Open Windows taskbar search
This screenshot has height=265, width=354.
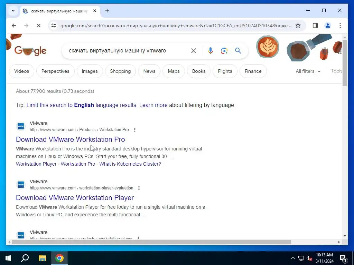click(x=25, y=258)
